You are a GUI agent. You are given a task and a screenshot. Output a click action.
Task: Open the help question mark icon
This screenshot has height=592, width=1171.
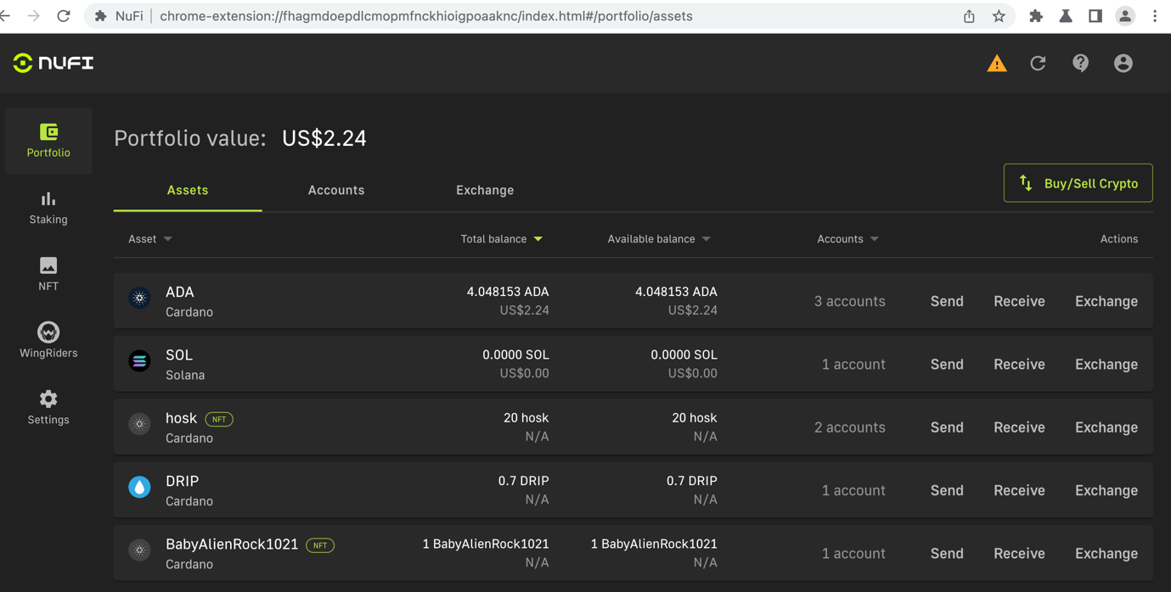(x=1080, y=64)
